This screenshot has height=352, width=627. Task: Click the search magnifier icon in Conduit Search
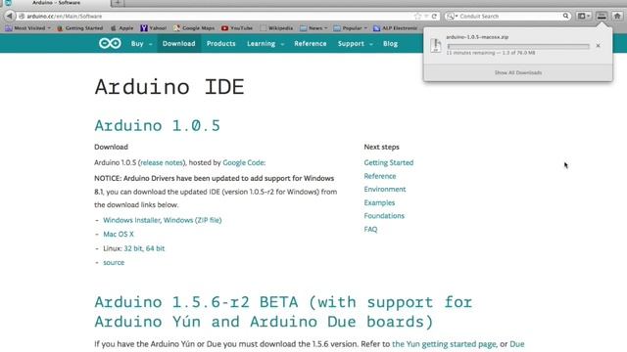(x=565, y=16)
